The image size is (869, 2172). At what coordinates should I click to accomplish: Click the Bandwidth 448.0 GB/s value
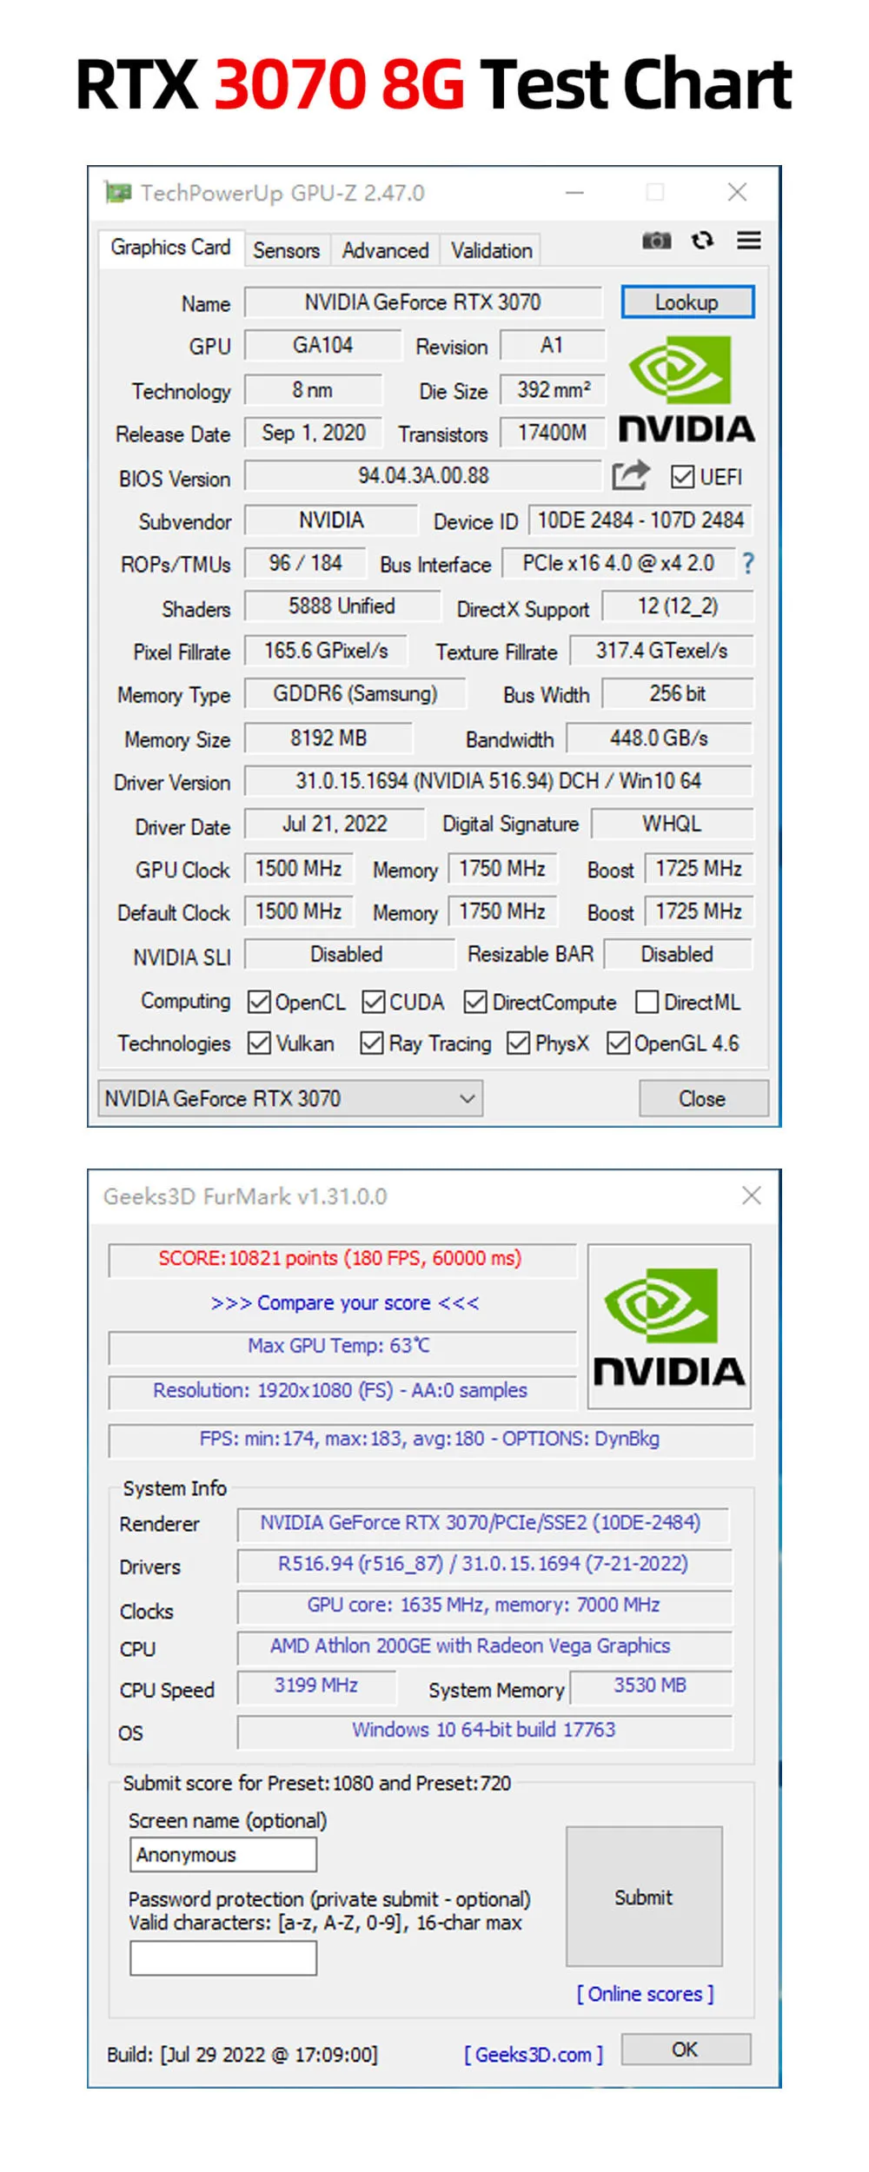pos(659,738)
